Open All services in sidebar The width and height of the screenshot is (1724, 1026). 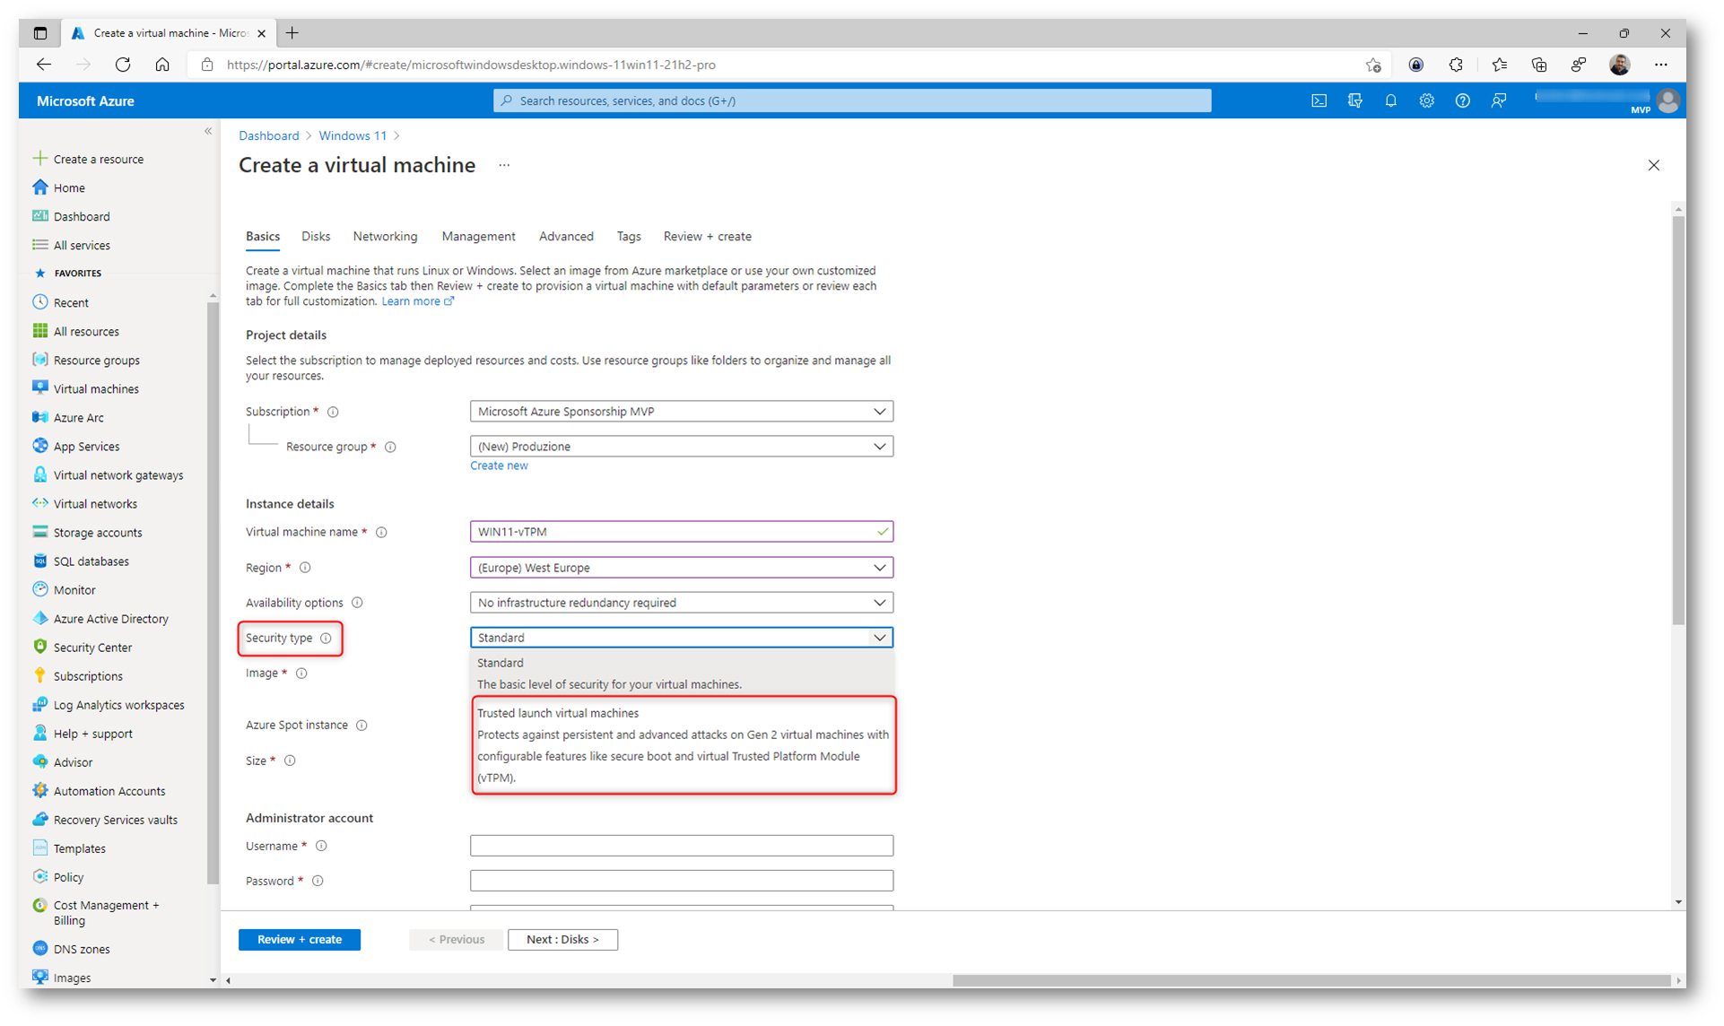click(x=71, y=245)
